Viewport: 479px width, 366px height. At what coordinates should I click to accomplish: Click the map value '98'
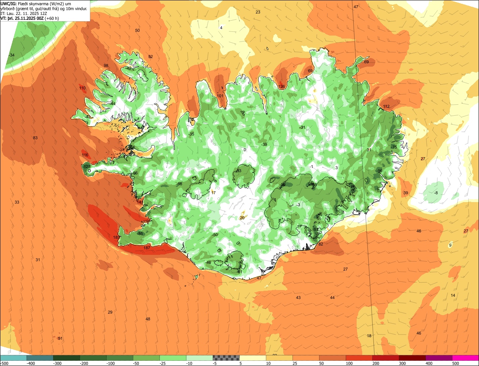(x=106, y=66)
